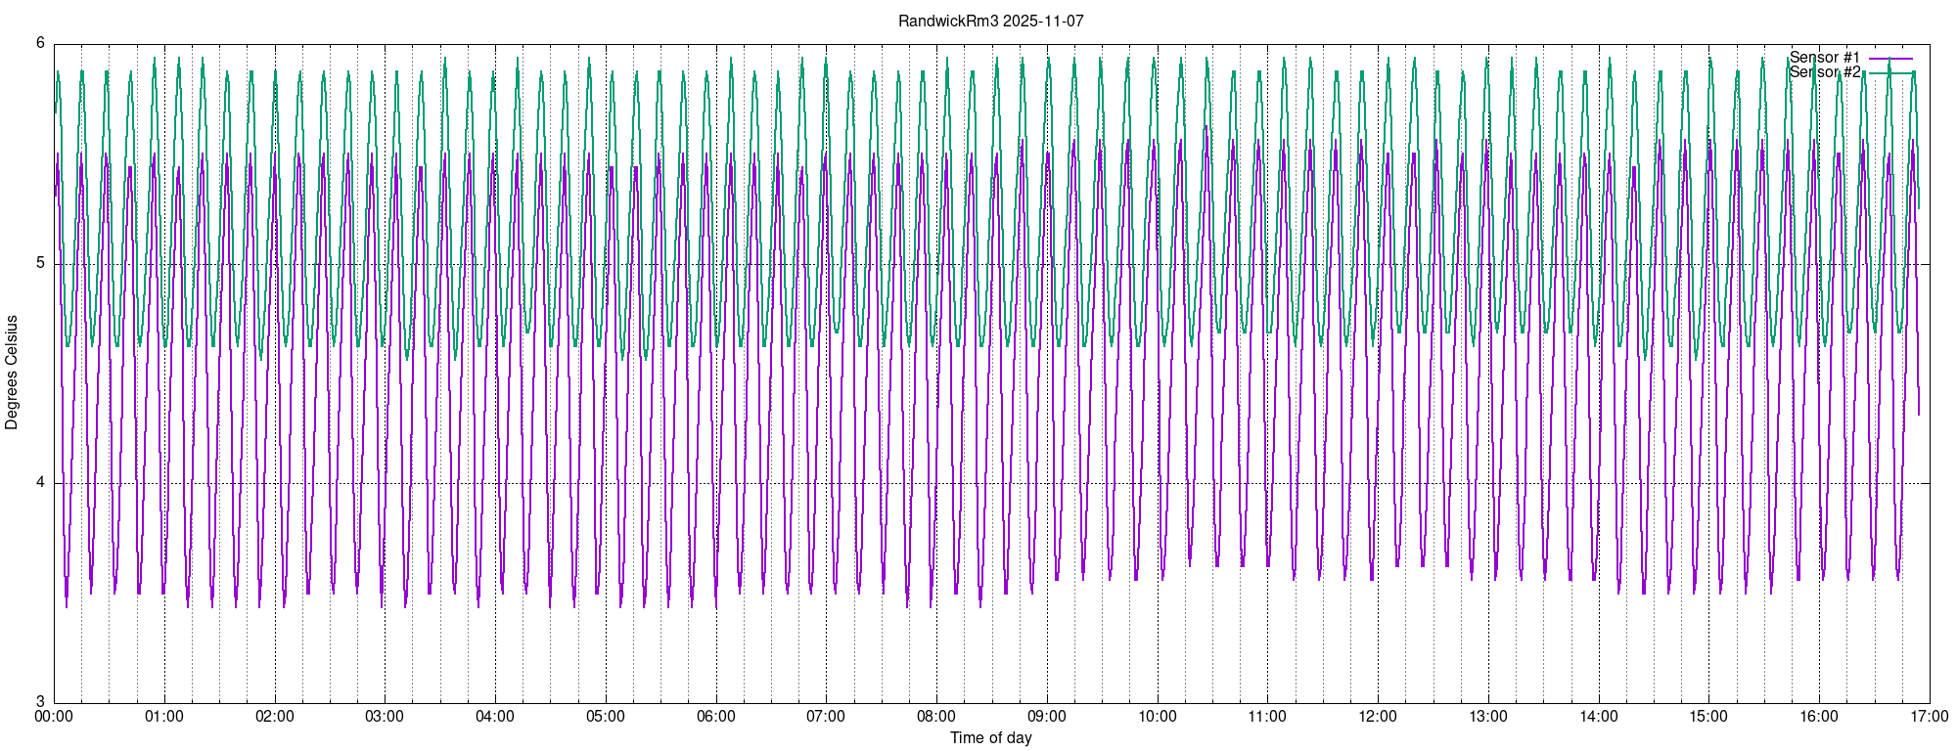Click the chart title RandwickRm3 2025-11-07
The height and width of the screenshot is (751, 1957).
tap(990, 21)
